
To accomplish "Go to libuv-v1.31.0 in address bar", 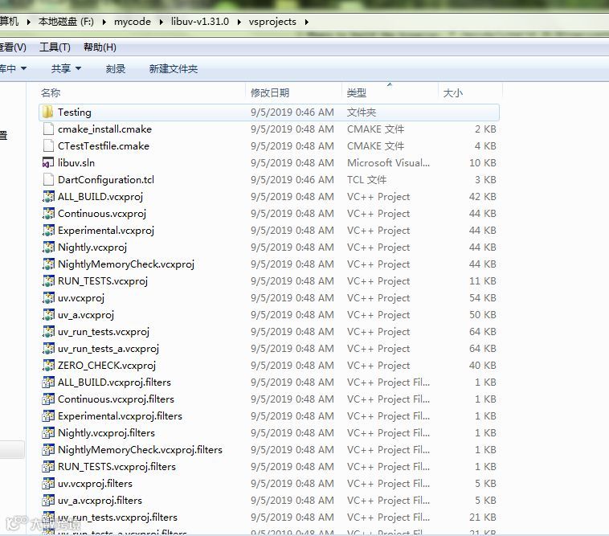I will click(x=200, y=22).
